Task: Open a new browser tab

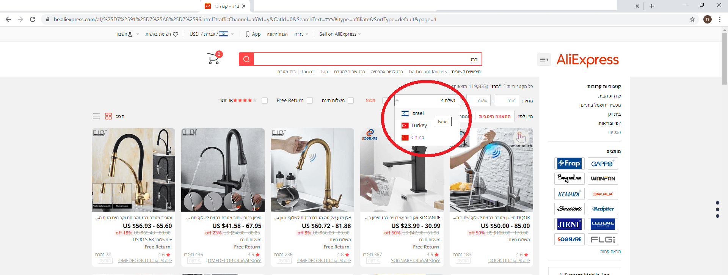Action: (x=652, y=6)
